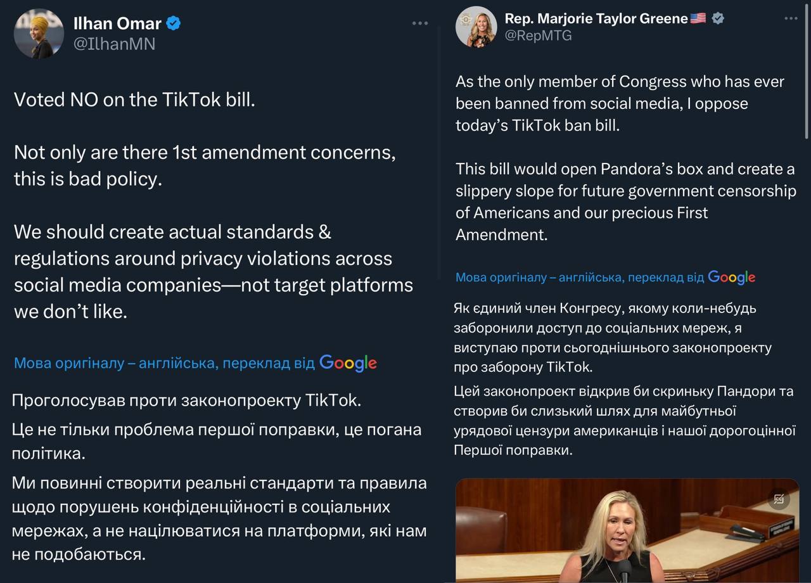Click the @IlhanMN handle
Viewport: 811px width, 583px height.
(115, 44)
